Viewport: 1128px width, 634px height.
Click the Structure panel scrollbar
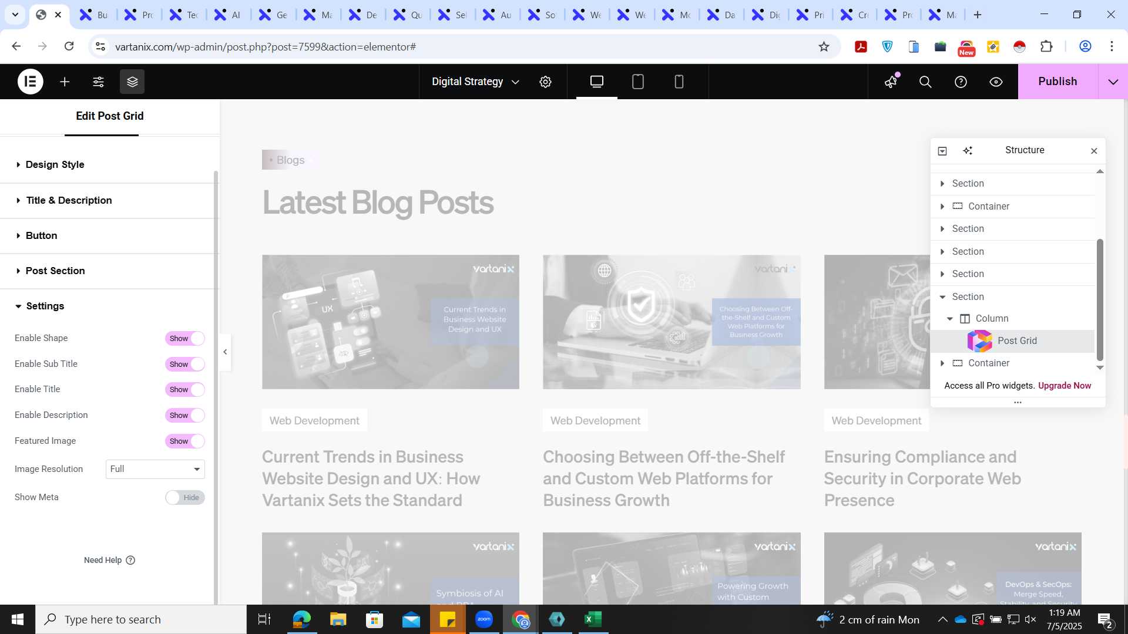[1100, 300]
